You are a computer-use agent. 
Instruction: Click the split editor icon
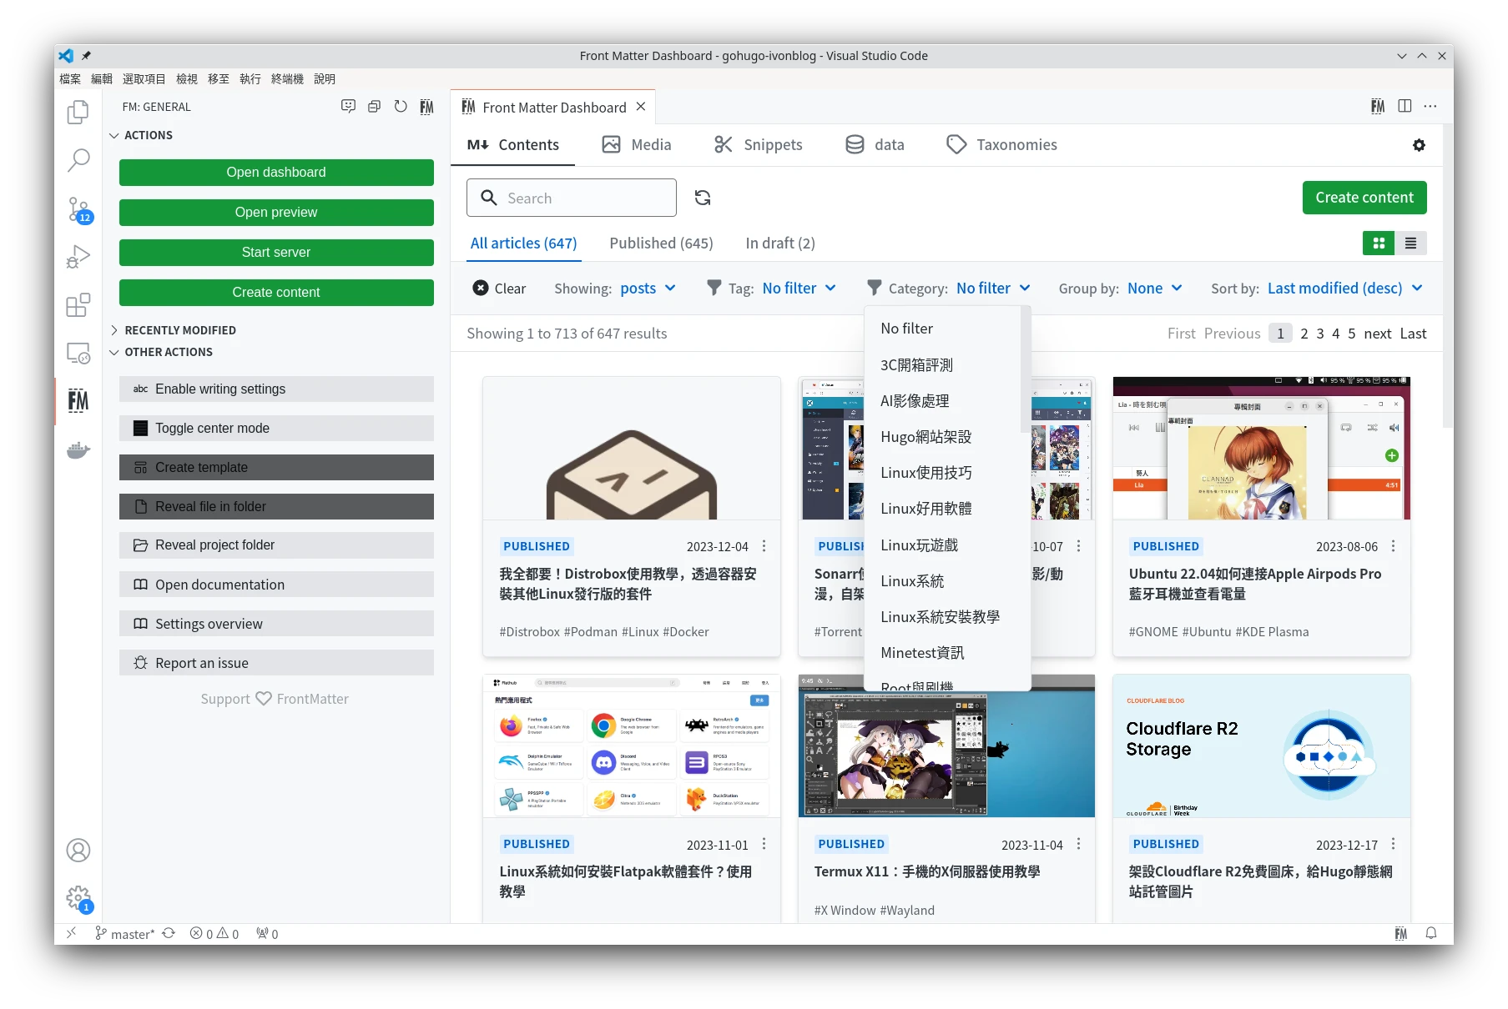1405,107
